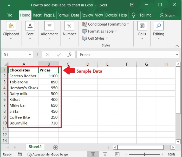182x157 pixels.
Task: Select row 5 header
Action: (x=4, y=93)
